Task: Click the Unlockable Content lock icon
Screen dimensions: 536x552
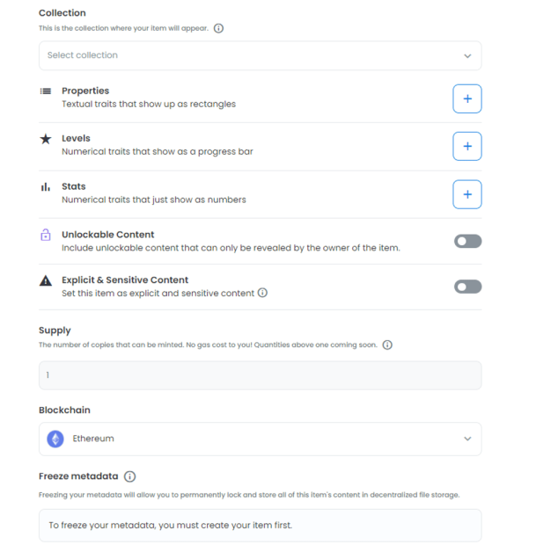Action: (46, 235)
